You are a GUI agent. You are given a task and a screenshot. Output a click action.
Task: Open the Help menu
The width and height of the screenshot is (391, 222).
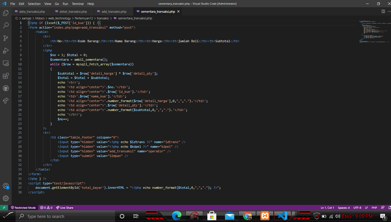click(x=91, y=4)
